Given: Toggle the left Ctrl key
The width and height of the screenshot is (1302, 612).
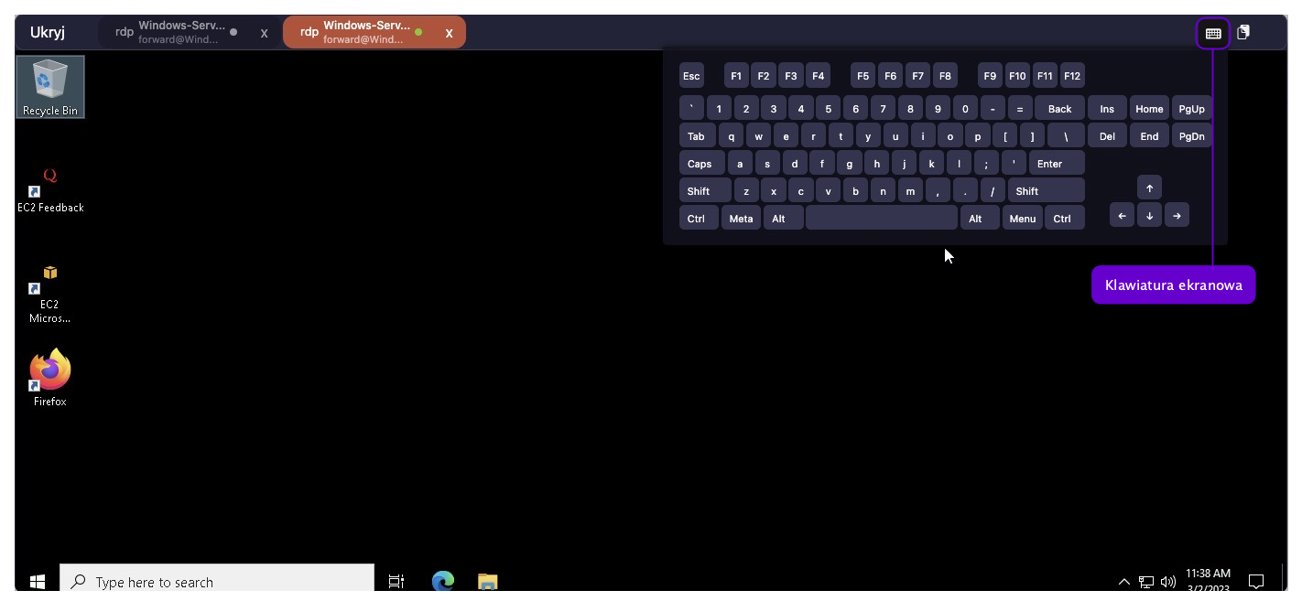Looking at the screenshot, I should [x=697, y=219].
